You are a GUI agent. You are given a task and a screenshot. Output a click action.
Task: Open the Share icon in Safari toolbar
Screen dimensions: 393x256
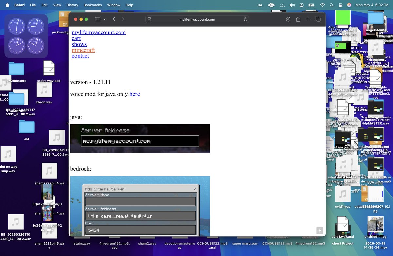[298, 19]
